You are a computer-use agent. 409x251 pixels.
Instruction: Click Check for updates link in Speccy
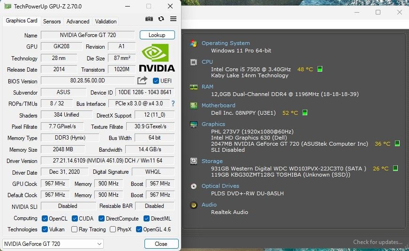coord(378,242)
